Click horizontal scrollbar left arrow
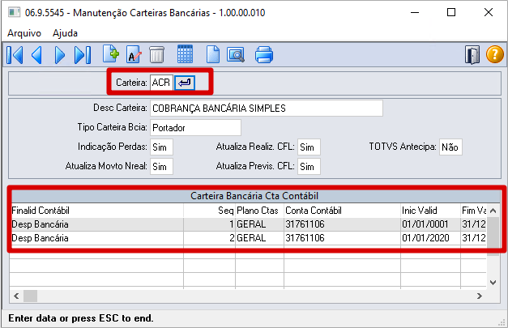The width and height of the screenshot is (508, 328). pyautogui.click(x=16, y=296)
